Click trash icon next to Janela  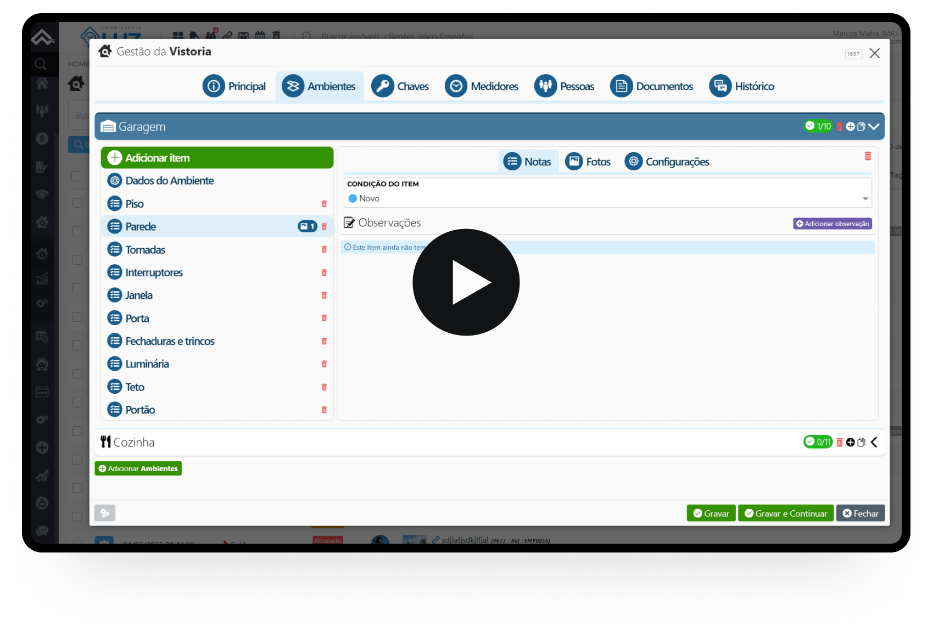coord(324,295)
